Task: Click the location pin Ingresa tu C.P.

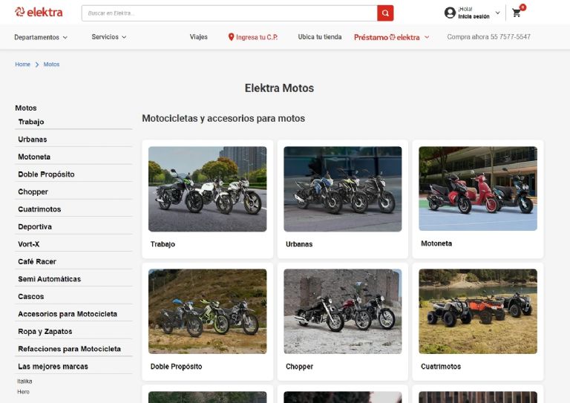Action: pos(253,37)
